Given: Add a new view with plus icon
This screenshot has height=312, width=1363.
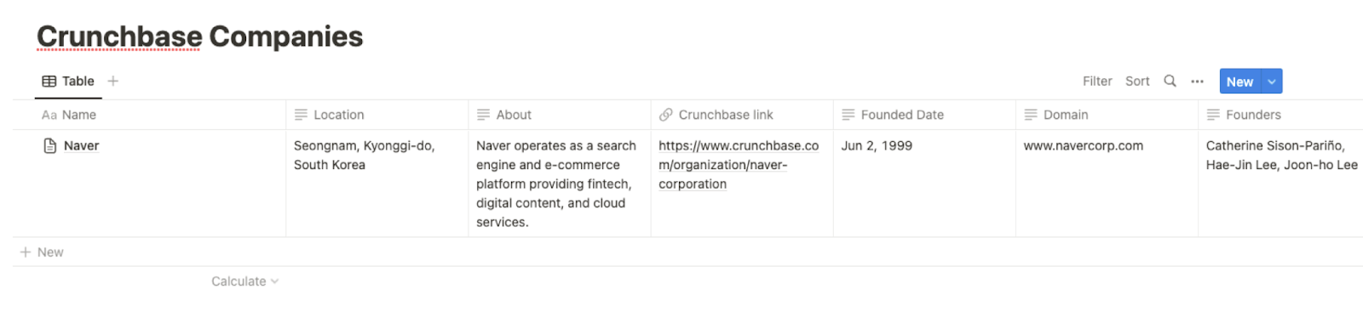Looking at the screenshot, I should (113, 81).
